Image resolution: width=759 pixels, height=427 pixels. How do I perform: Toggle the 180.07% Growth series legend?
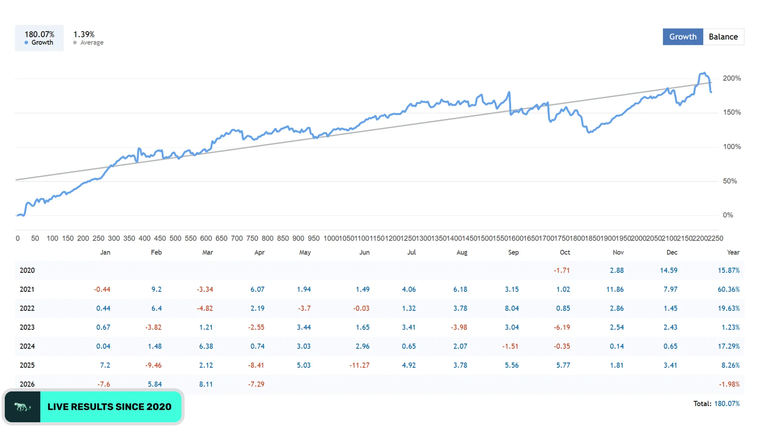pyautogui.click(x=39, y=38)
